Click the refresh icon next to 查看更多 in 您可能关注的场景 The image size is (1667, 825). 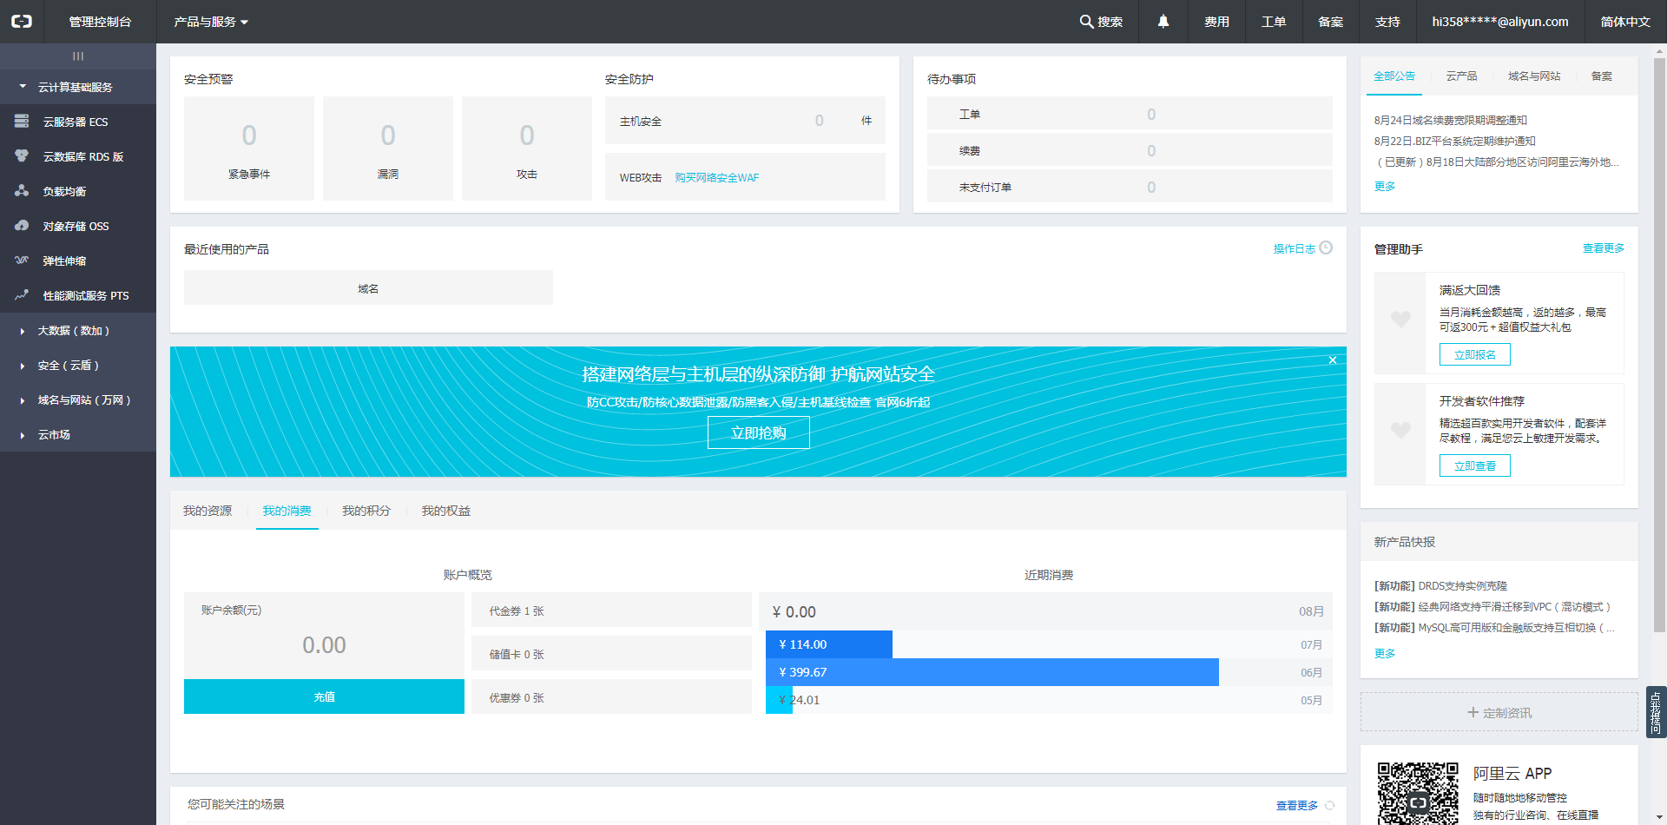click(x=1329, y=806)
